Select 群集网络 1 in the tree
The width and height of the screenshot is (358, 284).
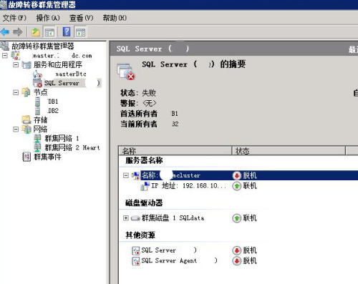point(62,138)
